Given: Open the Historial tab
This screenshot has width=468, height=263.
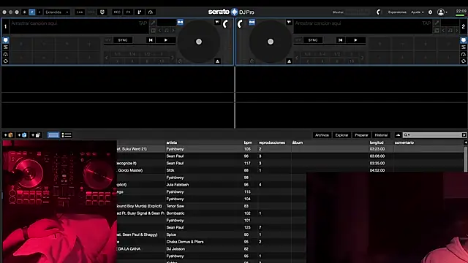Looking at the screenshot, I should (x=381, y=135).
